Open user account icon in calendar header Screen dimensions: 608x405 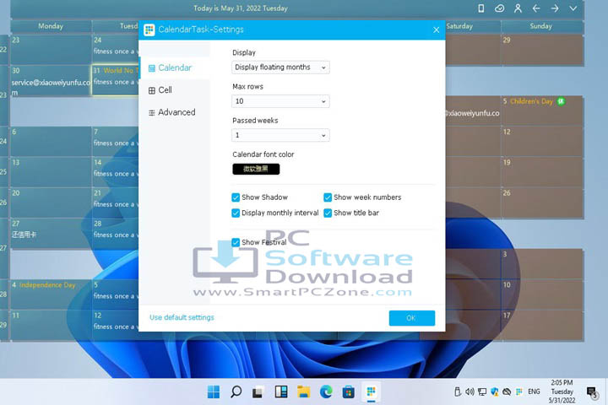click(518, 8)
